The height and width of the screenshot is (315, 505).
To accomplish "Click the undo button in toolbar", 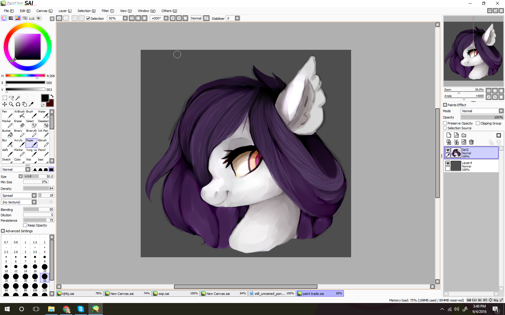I will click(x=59, y=18).
